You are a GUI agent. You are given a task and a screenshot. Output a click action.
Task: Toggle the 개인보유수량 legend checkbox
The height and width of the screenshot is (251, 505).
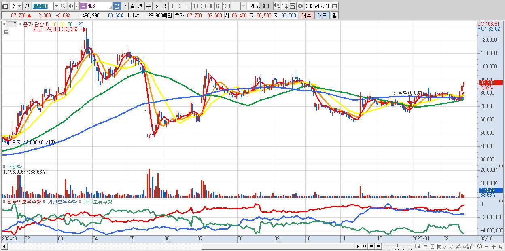pos(80,201)
